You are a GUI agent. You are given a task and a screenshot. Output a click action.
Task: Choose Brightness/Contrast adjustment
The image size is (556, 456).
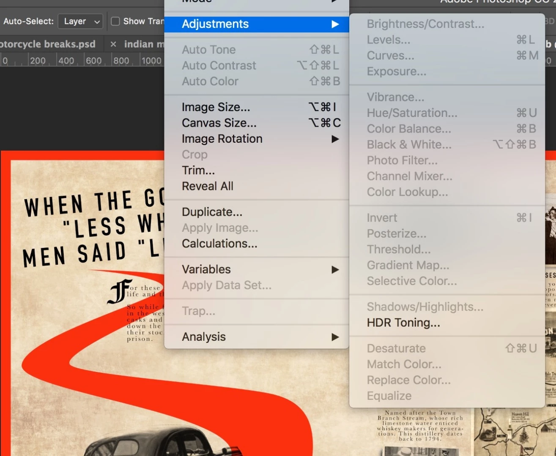(447, 24)
